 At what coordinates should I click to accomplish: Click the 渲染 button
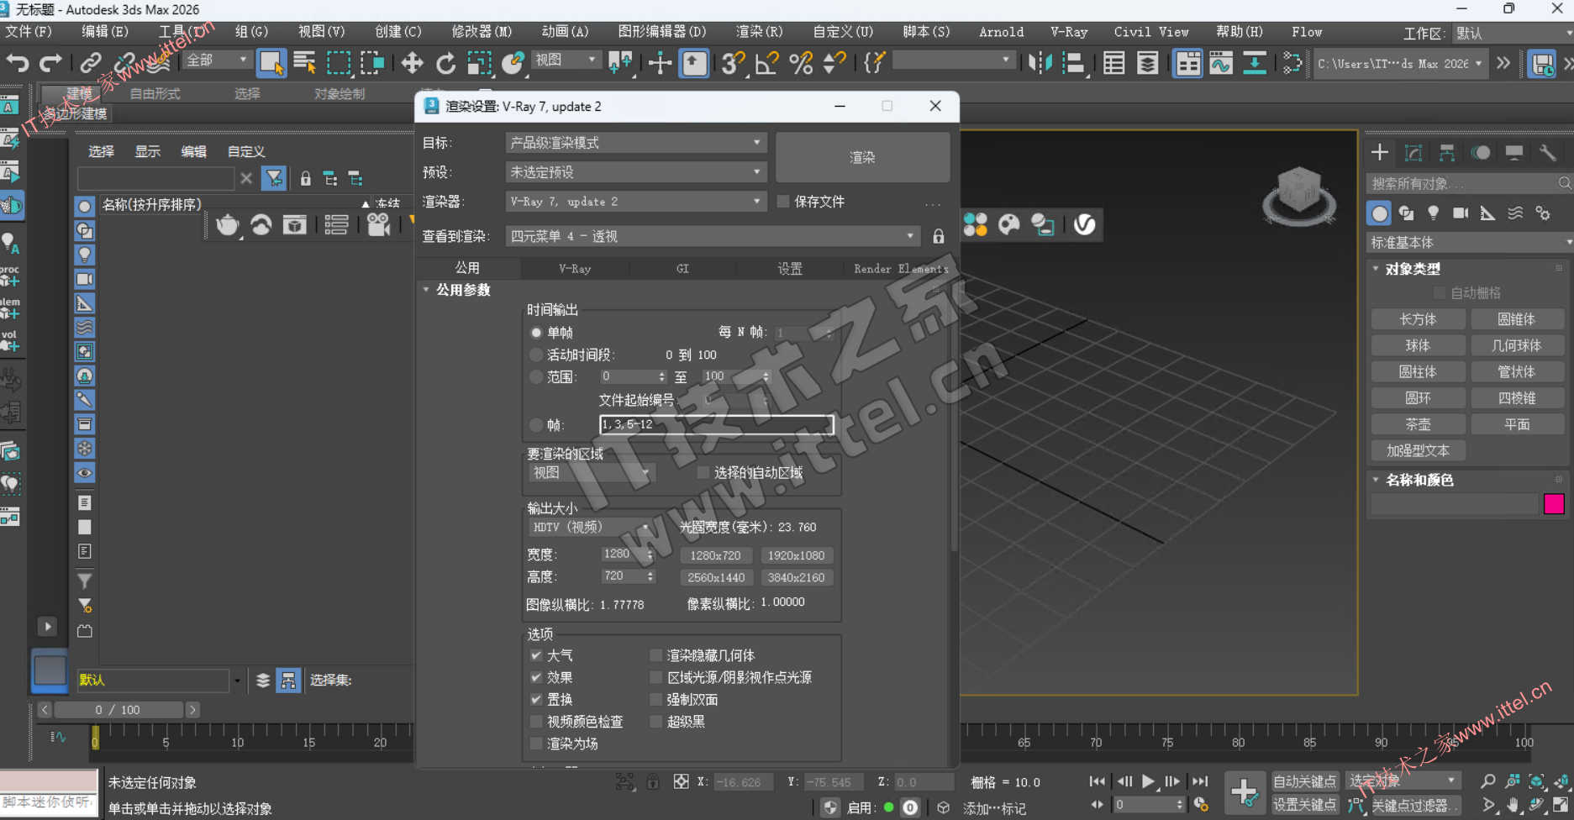click(862, 157)
